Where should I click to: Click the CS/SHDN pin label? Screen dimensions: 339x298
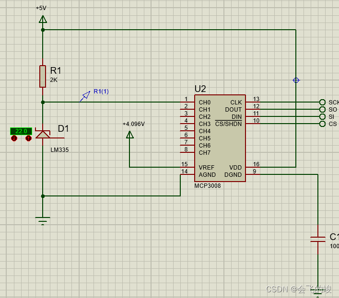[228, 124]
